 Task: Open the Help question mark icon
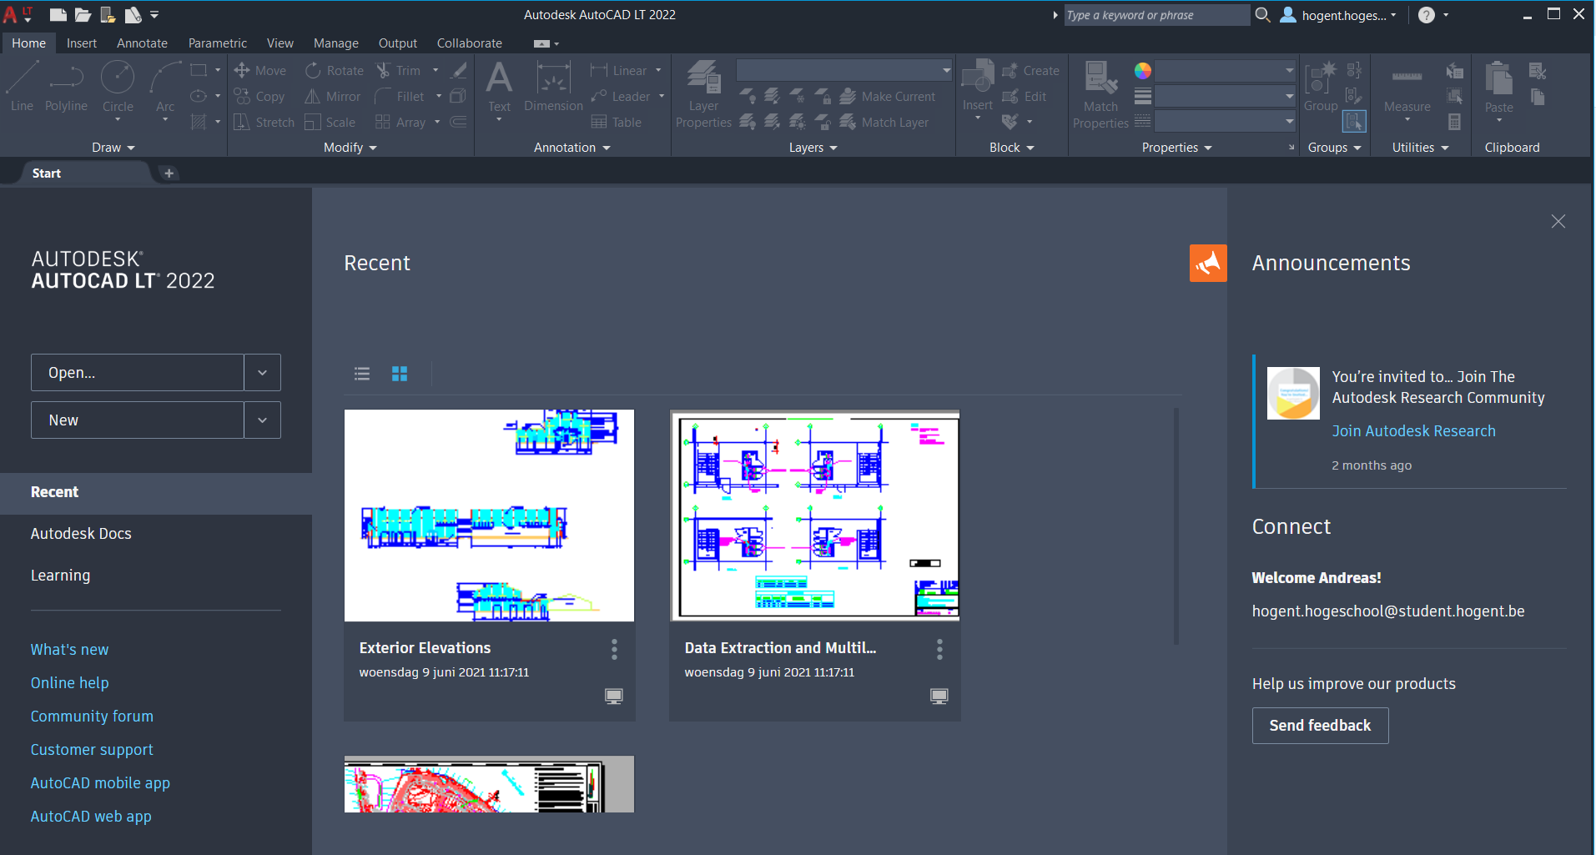[1426, 15]
